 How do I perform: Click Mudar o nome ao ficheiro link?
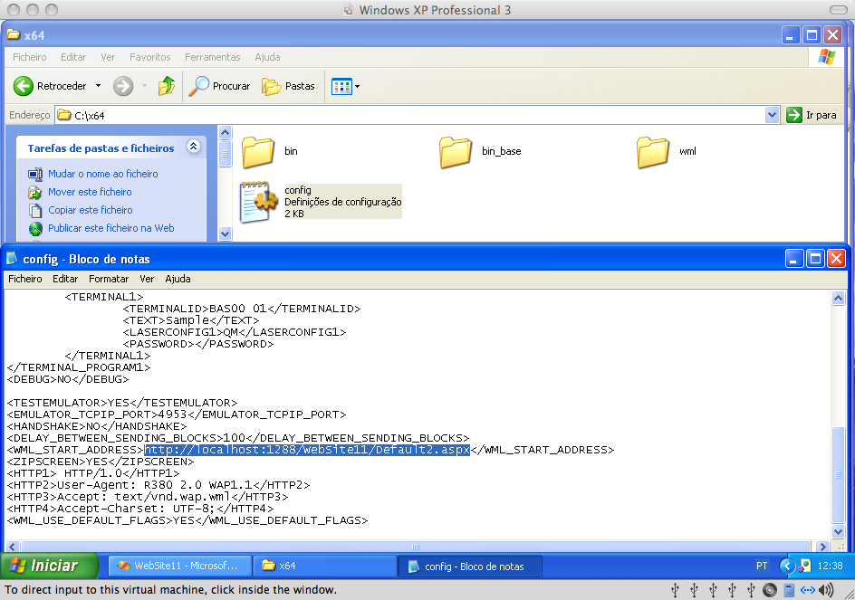click(103, 174)
